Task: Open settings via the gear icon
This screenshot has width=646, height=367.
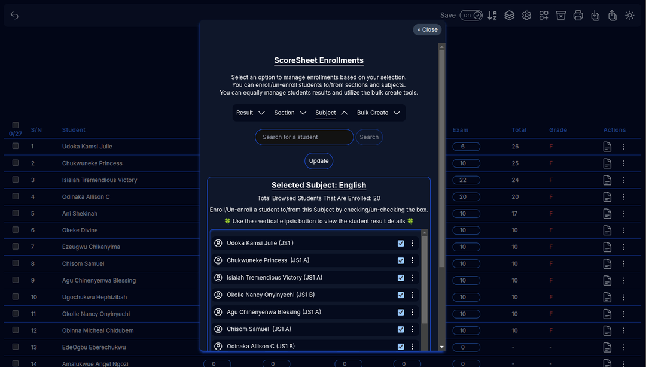Action: [526, 15]
